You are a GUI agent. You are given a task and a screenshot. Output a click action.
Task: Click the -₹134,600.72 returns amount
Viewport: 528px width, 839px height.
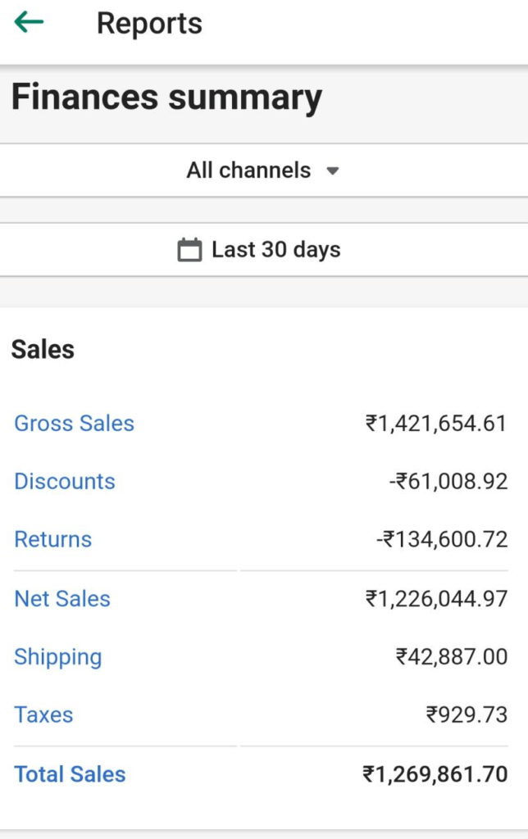point(442,540)
